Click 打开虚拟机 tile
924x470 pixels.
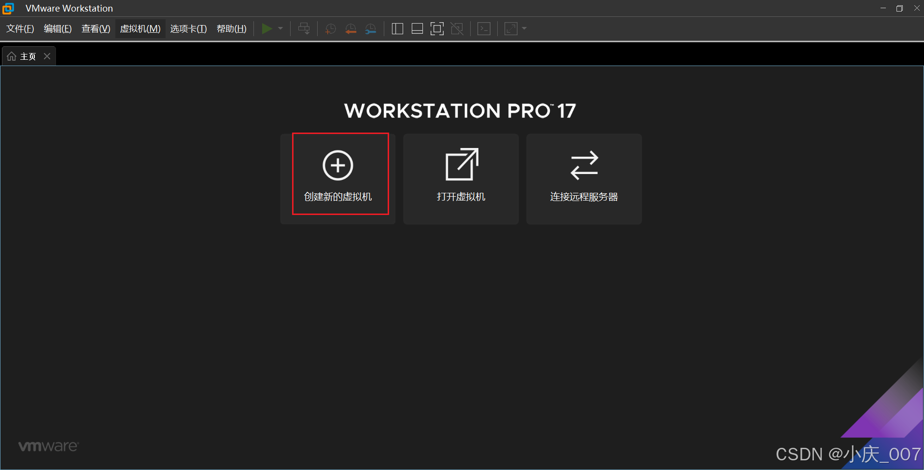click(x=461, y=179)
